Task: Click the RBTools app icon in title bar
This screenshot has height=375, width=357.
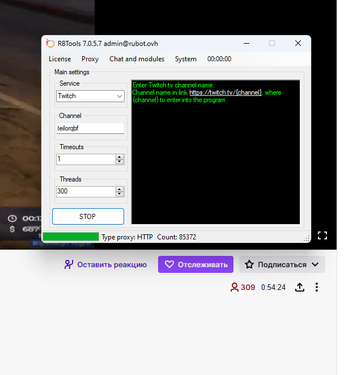Action: click(x=50, y=44)
